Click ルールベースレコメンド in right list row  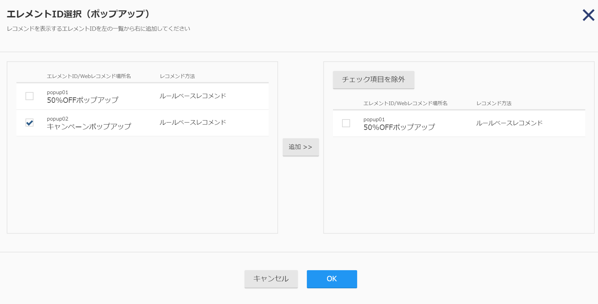pyautogui.click(x=510, y=123)
